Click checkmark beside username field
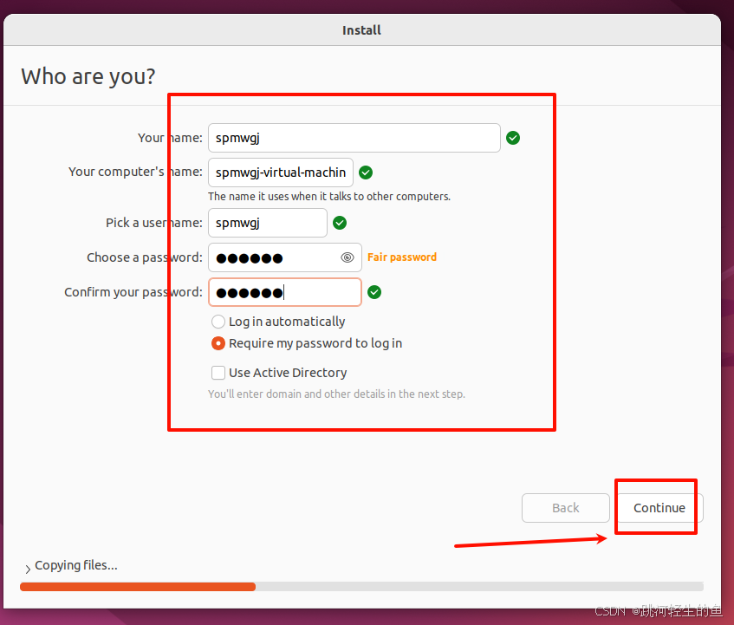 (340, 223)
